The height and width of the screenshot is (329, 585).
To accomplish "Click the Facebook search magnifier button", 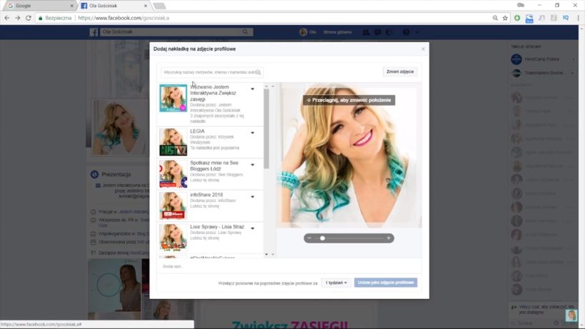I will pos(245,32).
